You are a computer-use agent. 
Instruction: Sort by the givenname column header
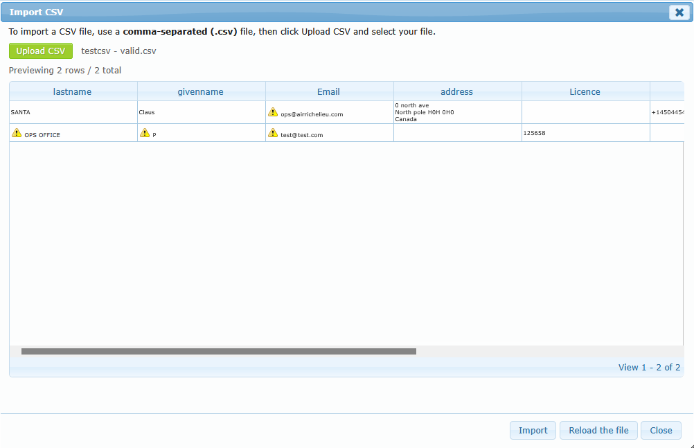[201, 91]
